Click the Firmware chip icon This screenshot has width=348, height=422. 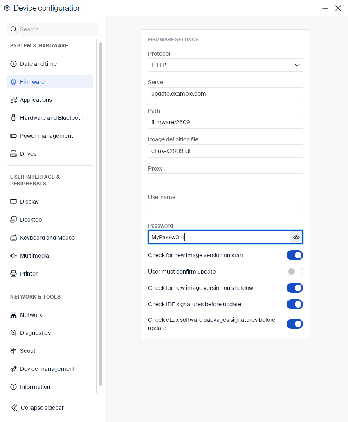(x=13, y=82)
